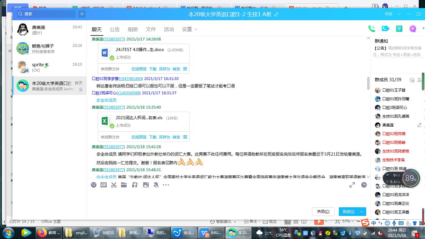Open more input tools ellipsis
This screenshot has width=425, height=239.
tap(166, 185)
